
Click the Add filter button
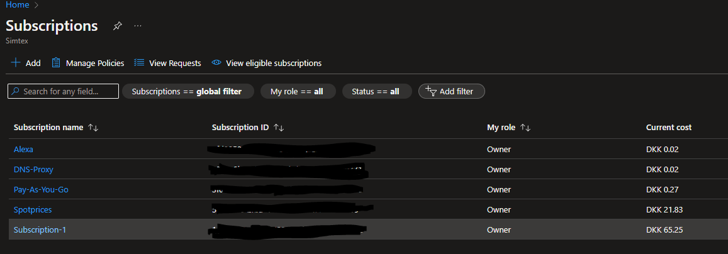click(451, 91)
